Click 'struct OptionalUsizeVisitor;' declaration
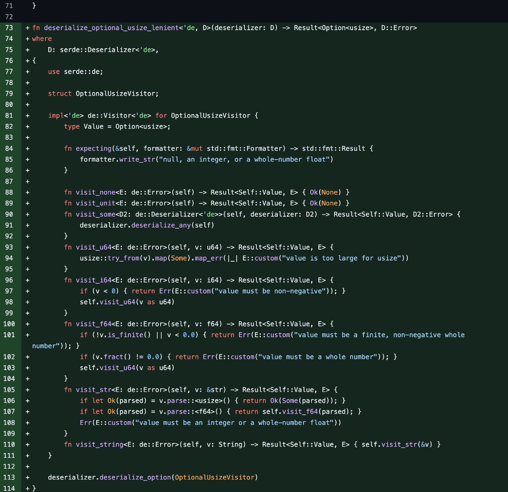Screen dimensions: 508x492 tap(103, 94)
